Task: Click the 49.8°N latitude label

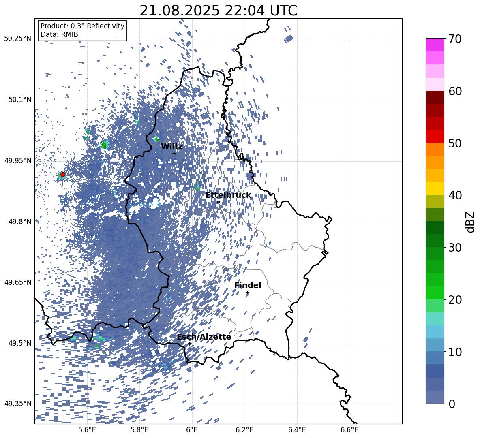Action: pyautogui.click(x=20, y=222)
